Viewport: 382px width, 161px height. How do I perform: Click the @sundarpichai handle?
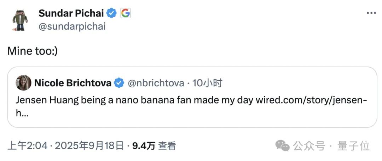[x=72, y=26]
